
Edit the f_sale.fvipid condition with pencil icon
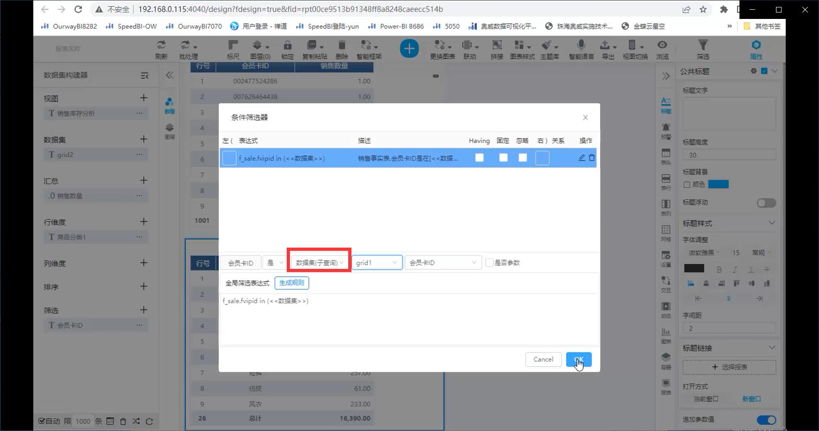[x=582, y=158]
